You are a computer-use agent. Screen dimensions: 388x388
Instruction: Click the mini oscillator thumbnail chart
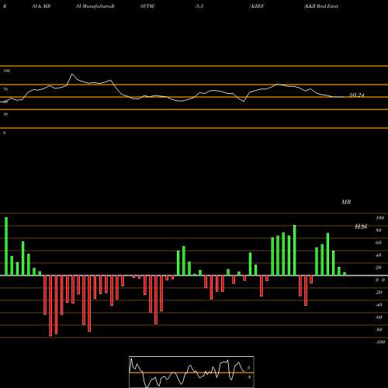pos(192,372)
